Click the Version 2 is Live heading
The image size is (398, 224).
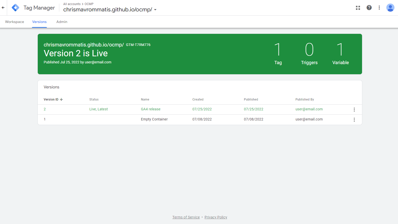tap(76, 53)
